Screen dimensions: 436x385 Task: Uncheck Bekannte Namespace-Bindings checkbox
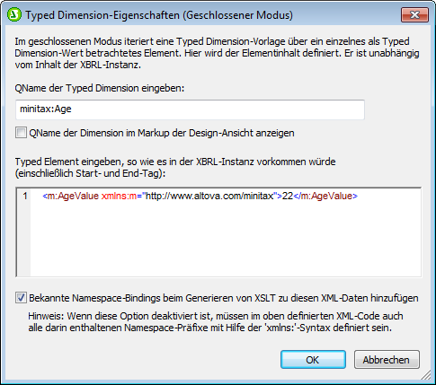click(x=21, y=298)
